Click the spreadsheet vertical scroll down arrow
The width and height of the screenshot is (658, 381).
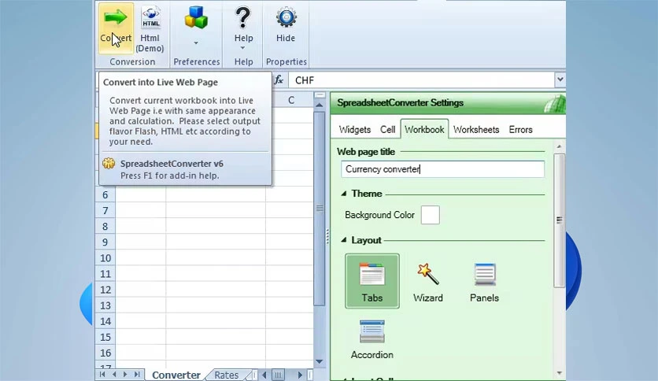pos(320,361)
